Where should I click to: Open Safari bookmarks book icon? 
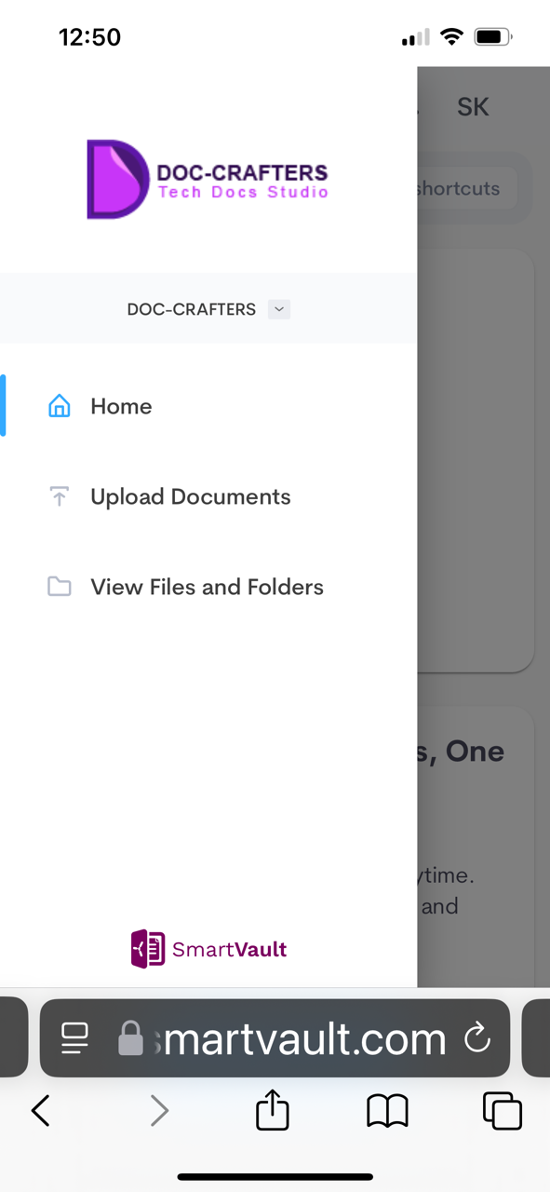click(x=387, y=1110)
